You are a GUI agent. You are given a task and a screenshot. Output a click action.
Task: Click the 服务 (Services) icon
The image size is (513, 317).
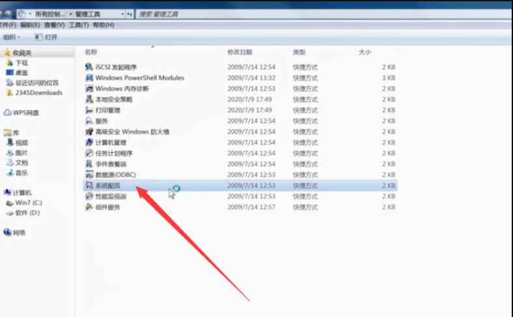90,121
